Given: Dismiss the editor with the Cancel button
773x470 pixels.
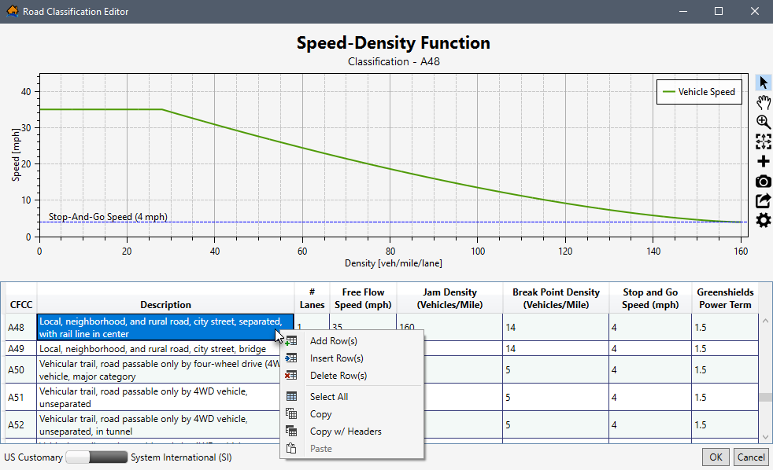Looking at the screenshot, I should point(750,457).
